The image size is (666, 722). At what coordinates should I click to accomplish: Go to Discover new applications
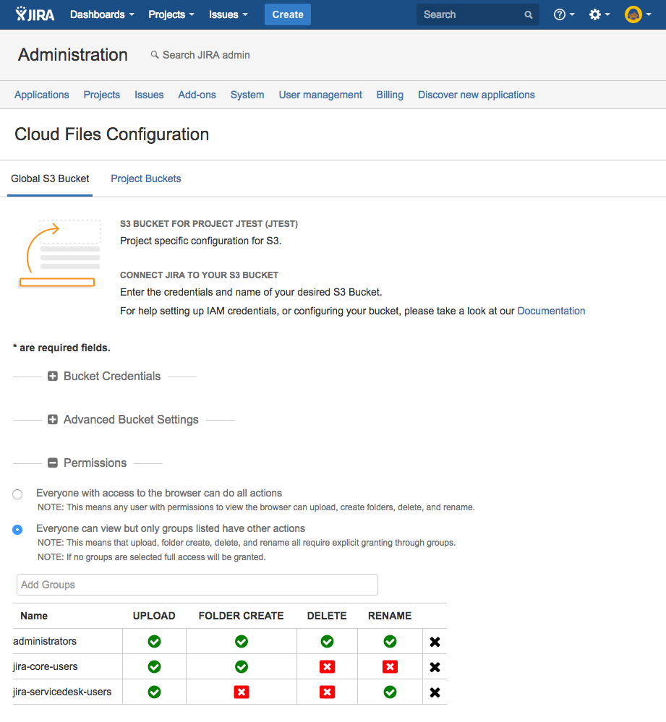pyautogui.click(x=477, y=95)
